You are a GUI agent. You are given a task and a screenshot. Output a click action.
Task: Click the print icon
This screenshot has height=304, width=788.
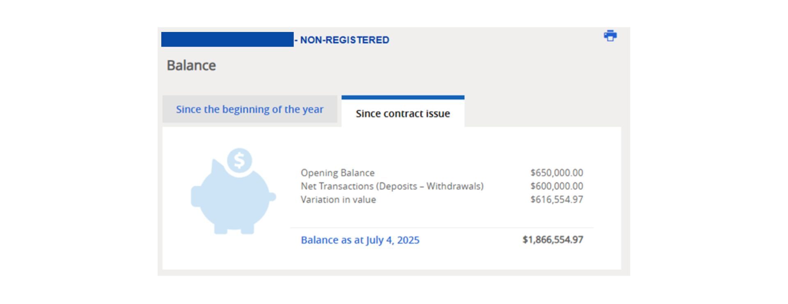click(x=610, y=36)
